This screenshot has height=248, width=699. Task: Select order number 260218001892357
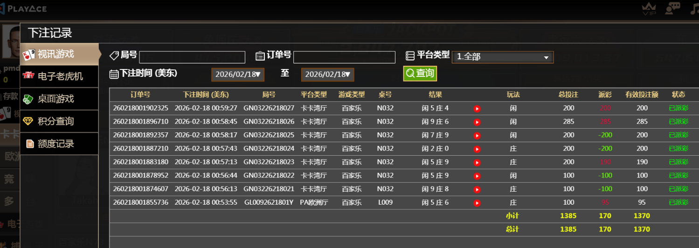[x=140, y=136]
